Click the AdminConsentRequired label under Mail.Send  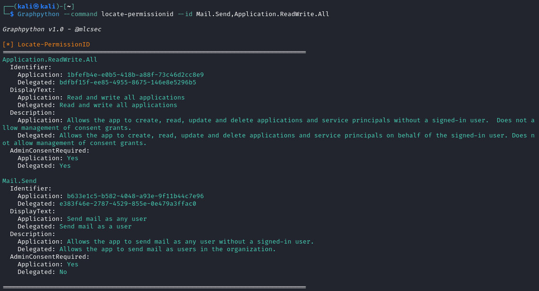click(x=49, y=257)
